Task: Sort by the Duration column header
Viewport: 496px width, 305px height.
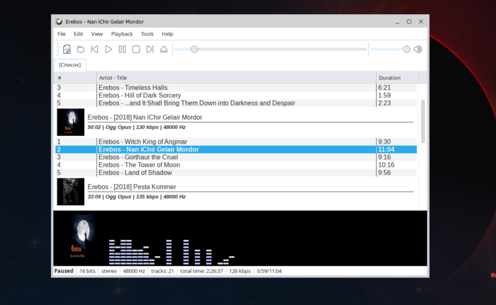Action: point(390,78)
